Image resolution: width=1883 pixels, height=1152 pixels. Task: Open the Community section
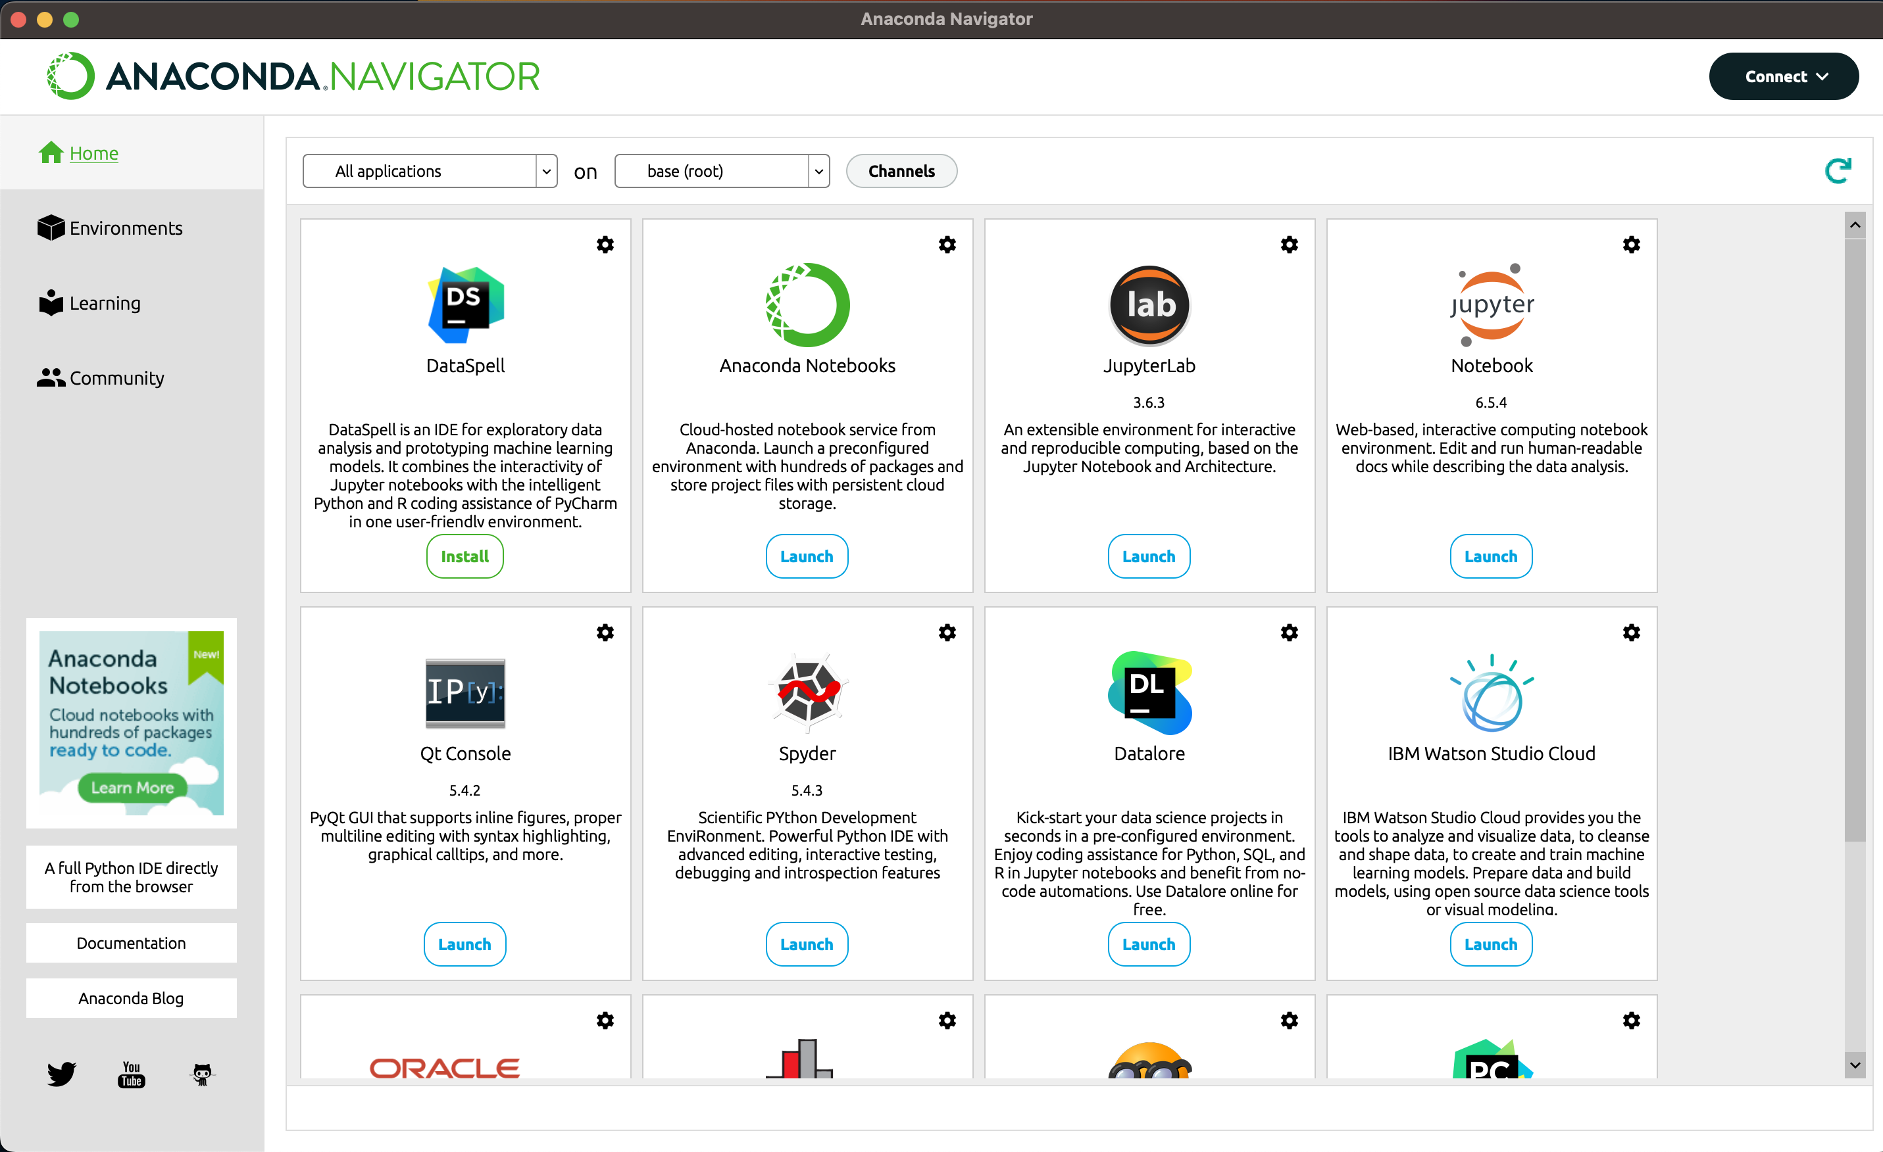(x=116, y=378)
